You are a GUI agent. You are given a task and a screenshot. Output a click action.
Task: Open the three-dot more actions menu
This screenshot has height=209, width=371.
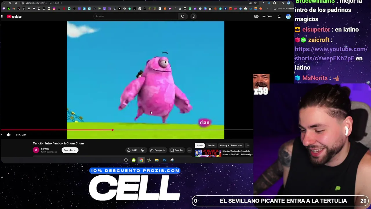click(x=189, y=150)
